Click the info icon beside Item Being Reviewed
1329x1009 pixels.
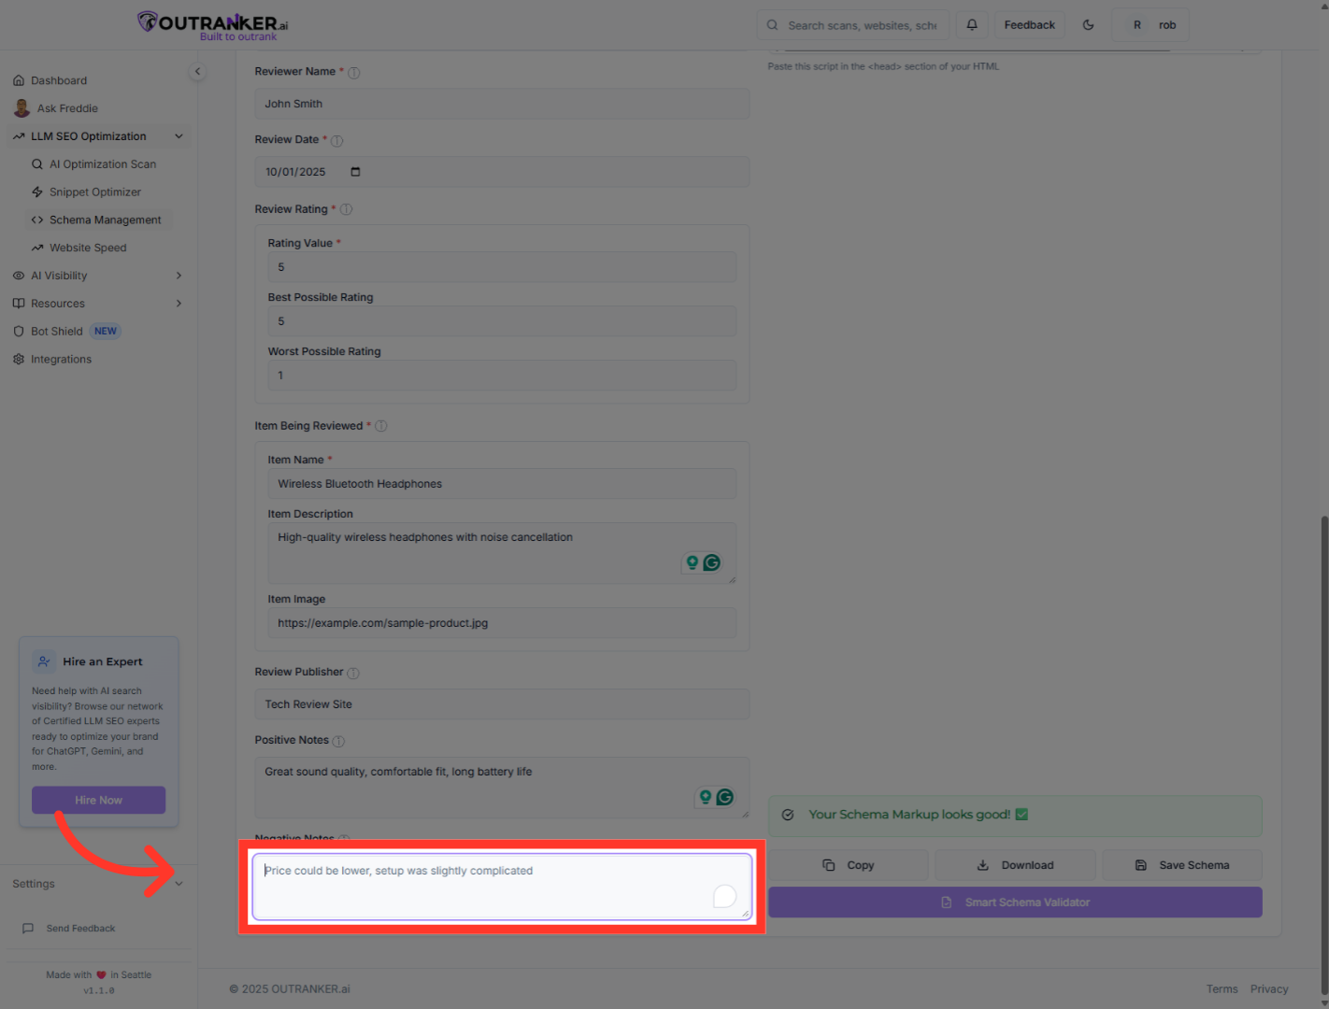381,426
